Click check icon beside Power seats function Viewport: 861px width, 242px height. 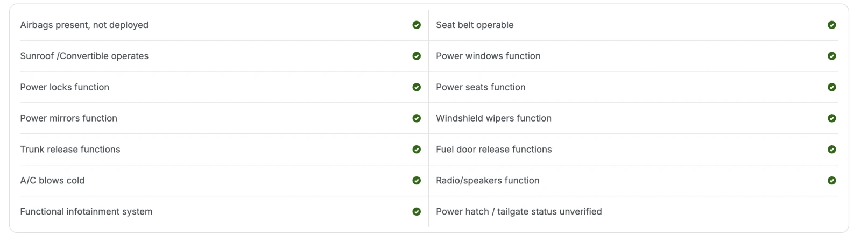(831, 87)
